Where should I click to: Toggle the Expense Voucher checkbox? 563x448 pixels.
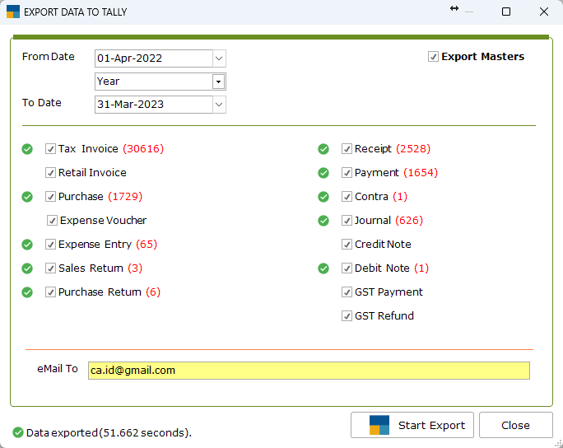52,221
